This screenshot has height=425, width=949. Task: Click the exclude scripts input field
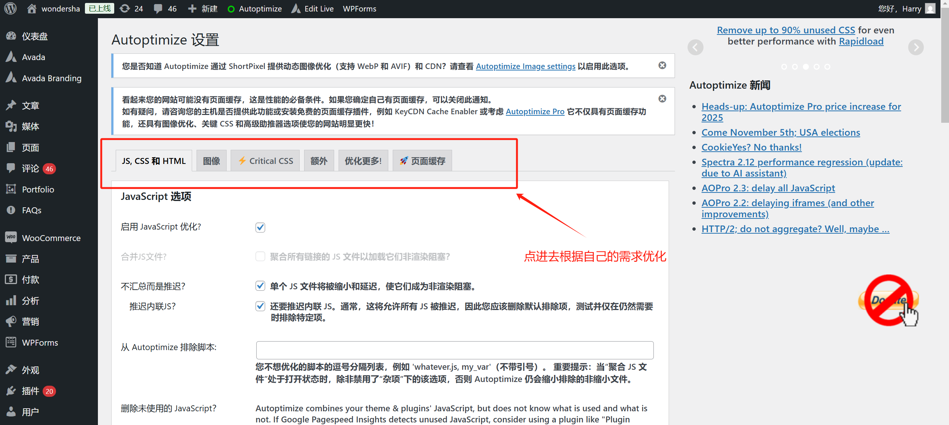coord(454,350)
